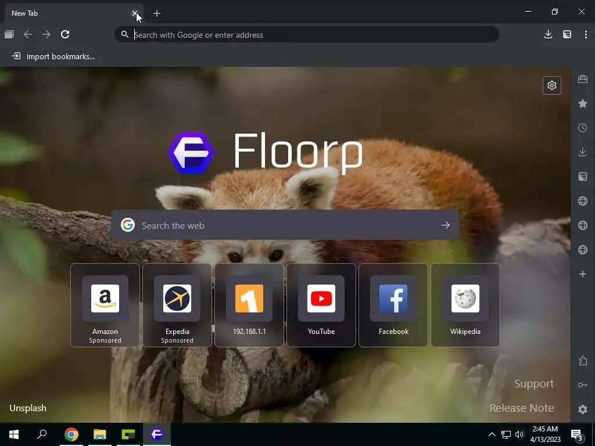Open the third globe web panel
The image size is (595, 446).
[x=583, y=250]
